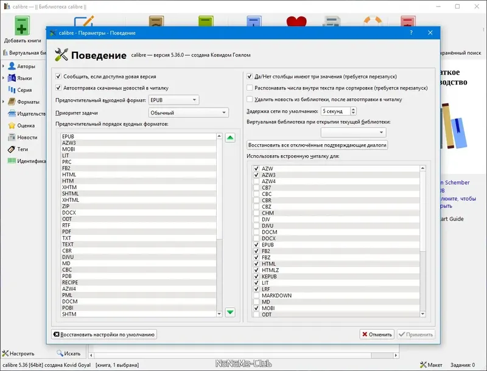Screen dimensions: 487x371
Task: Toggle auto-send downloaded news to reader
Action: (x=58, y=88)
